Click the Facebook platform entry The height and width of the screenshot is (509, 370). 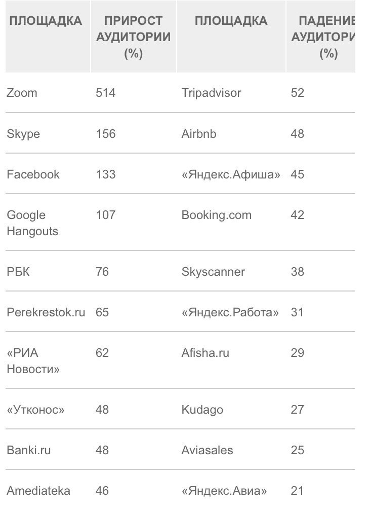pos(33,174)
